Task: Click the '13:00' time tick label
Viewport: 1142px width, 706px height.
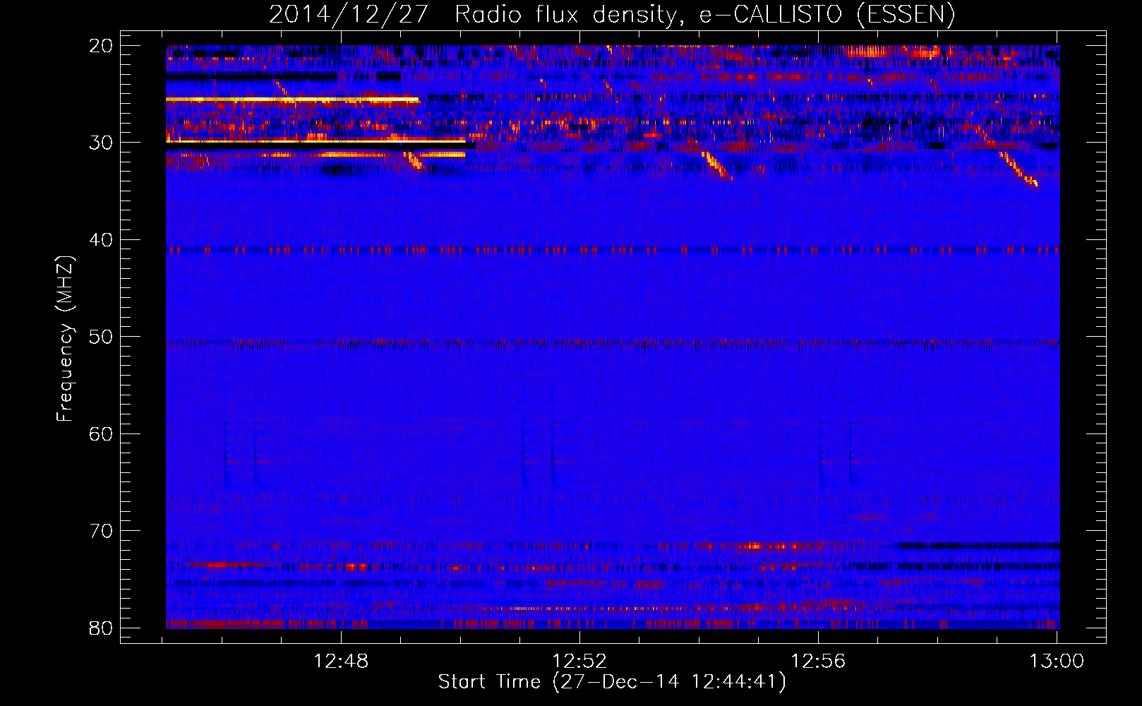Action: click(1057, 661)
